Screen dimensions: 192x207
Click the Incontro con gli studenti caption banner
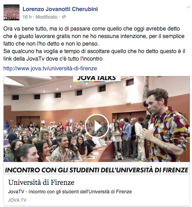tap(97, 170)
